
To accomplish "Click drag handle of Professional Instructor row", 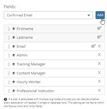I will pos(9,91).
